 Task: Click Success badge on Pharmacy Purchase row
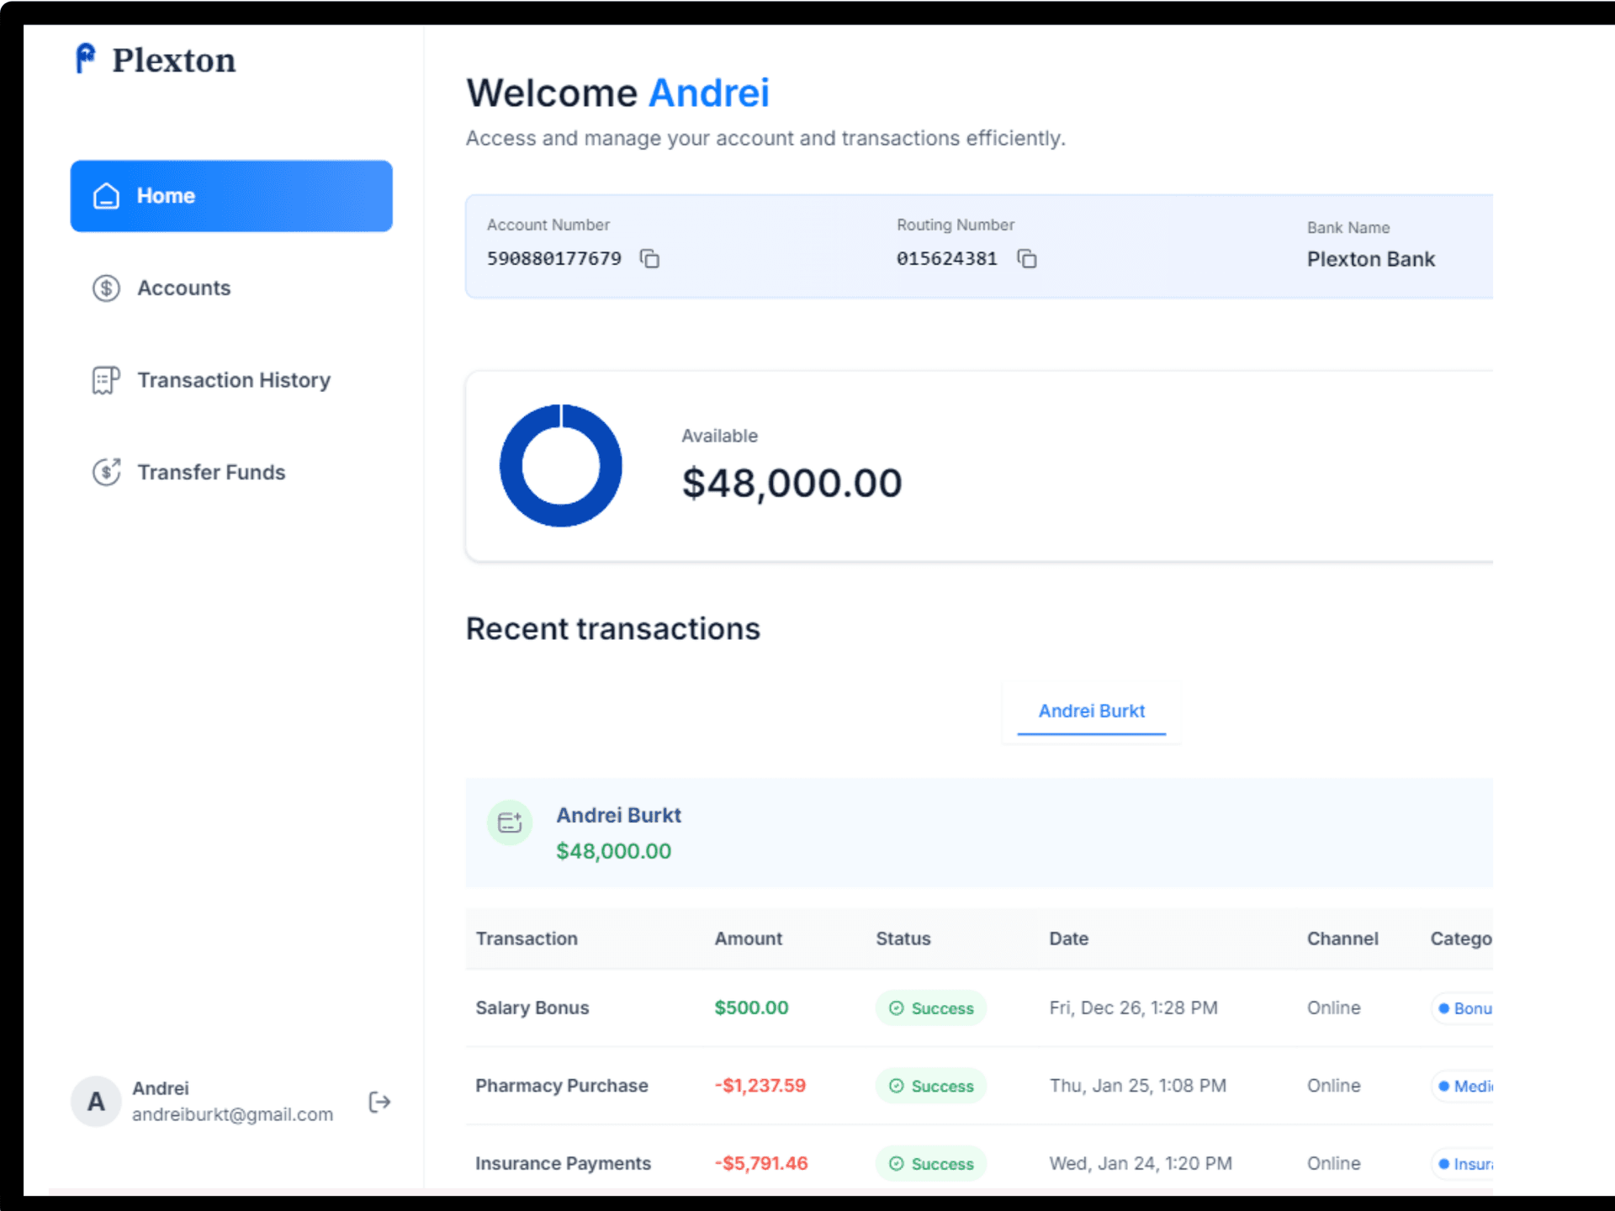click(x=930, y=1086)
